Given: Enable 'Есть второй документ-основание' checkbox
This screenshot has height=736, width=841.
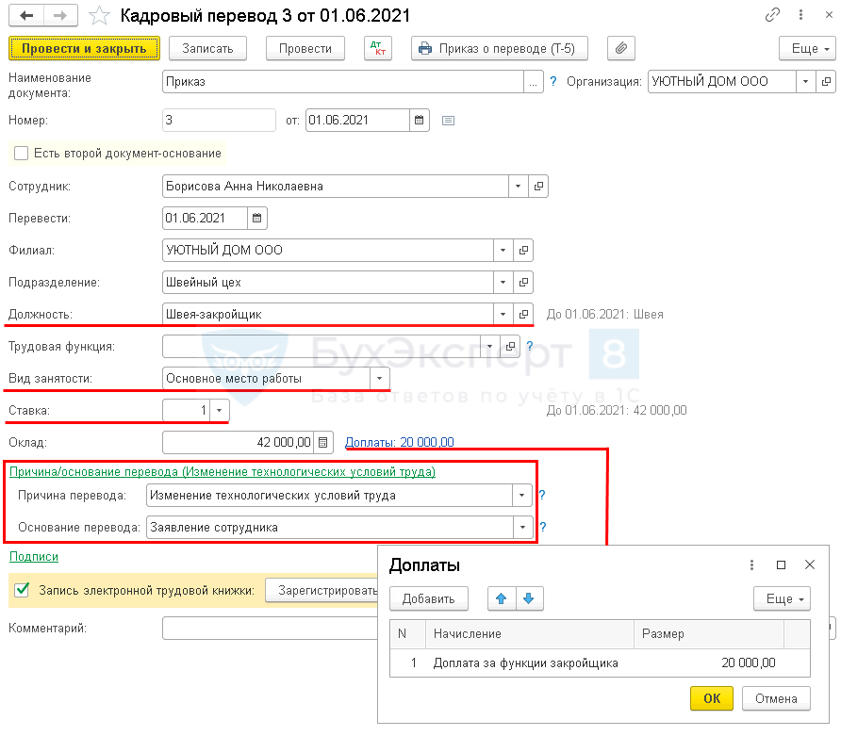Looking at the screenshot, I should click(21, 153).
